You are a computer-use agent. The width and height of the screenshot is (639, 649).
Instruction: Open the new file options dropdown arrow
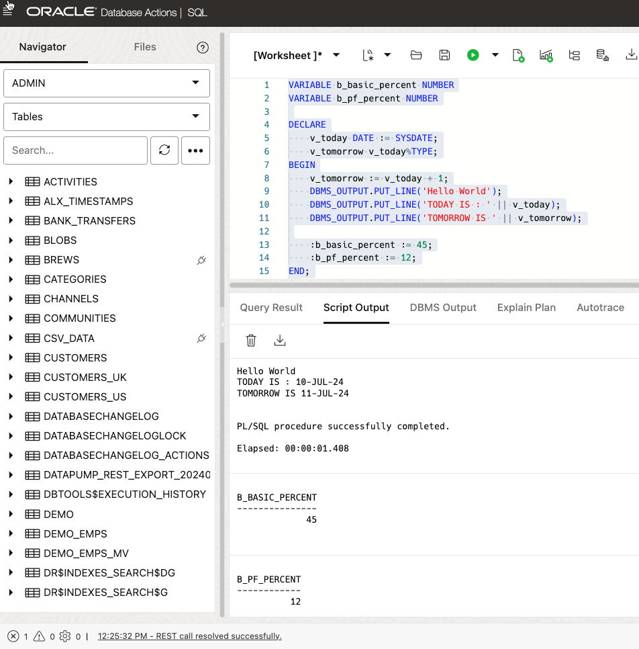coord(387,55)
